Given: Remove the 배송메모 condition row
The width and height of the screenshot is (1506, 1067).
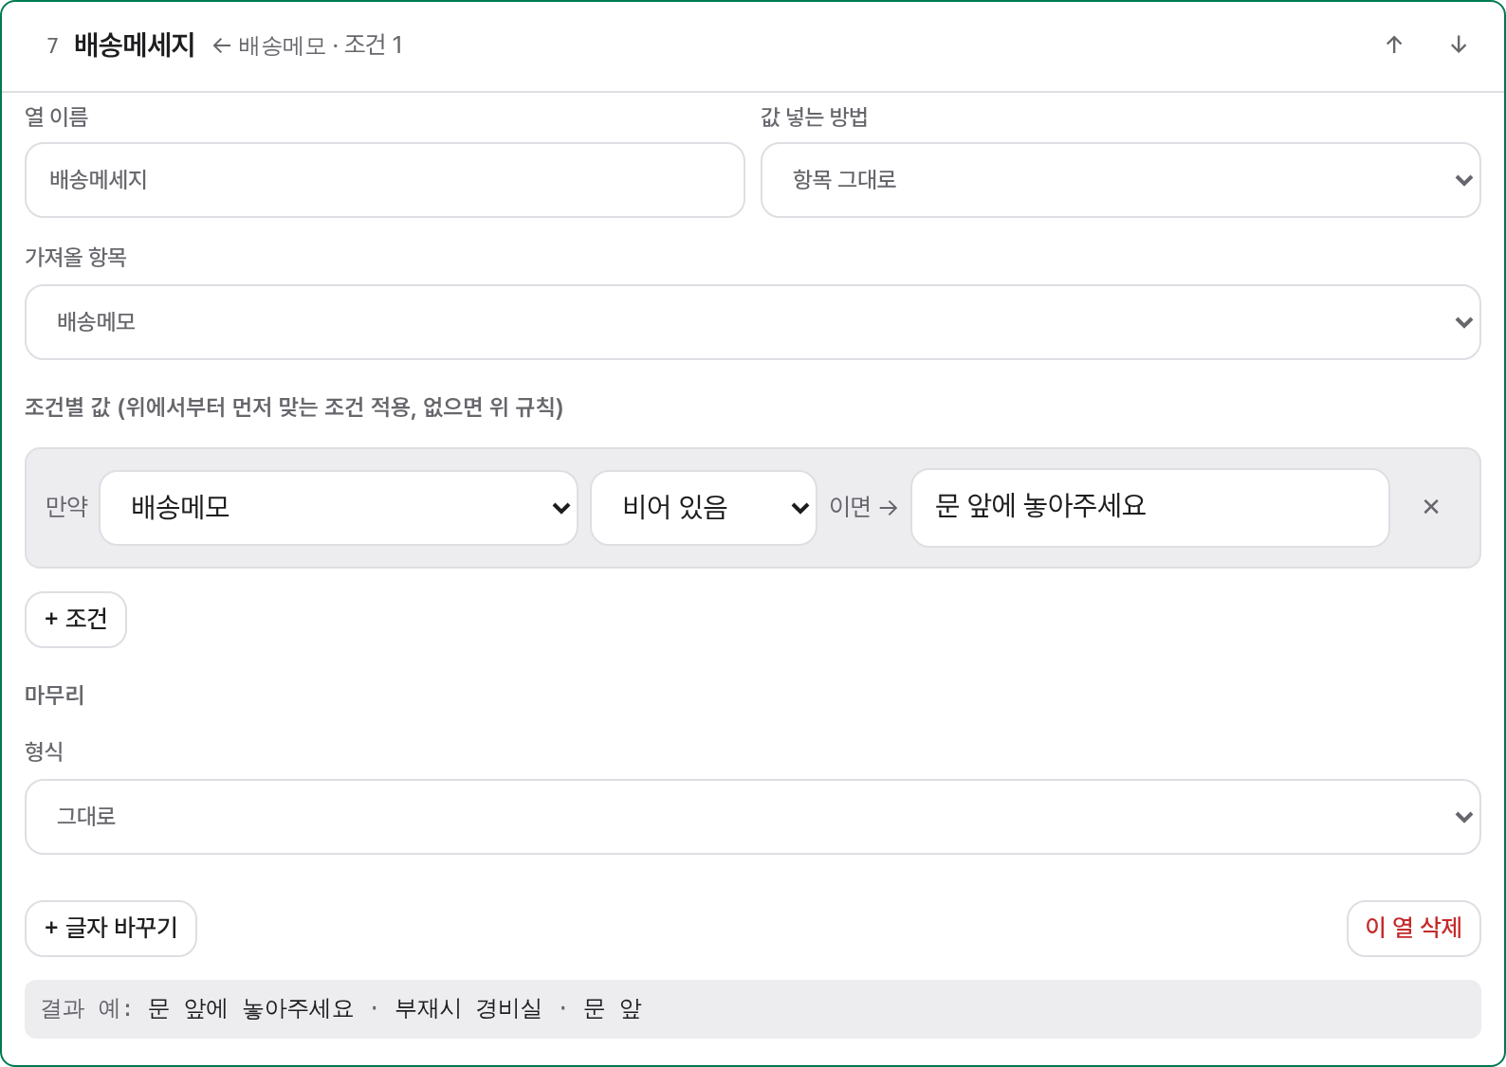Looking at the screenshot, I should [1431, 507].
